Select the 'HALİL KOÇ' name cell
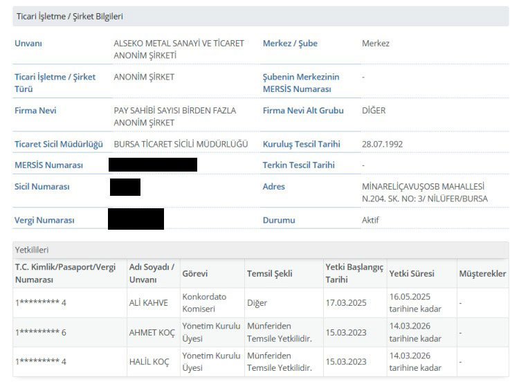Viewport: 519px width, 384px height. coord(151,362)
